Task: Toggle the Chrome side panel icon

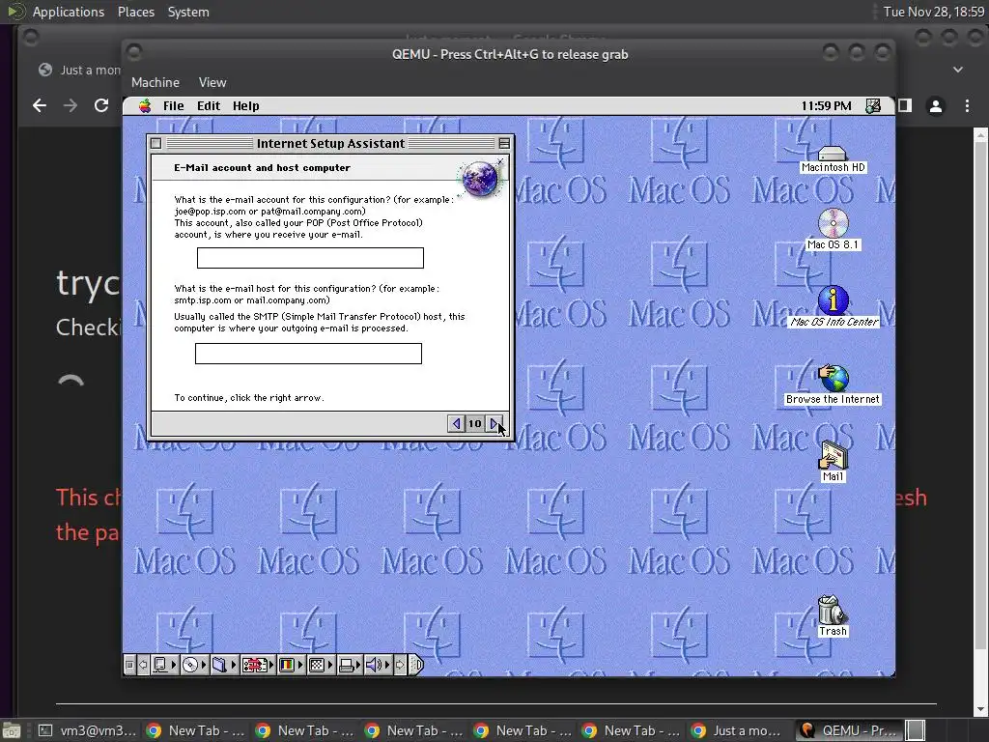Action: tap(905, 106)
